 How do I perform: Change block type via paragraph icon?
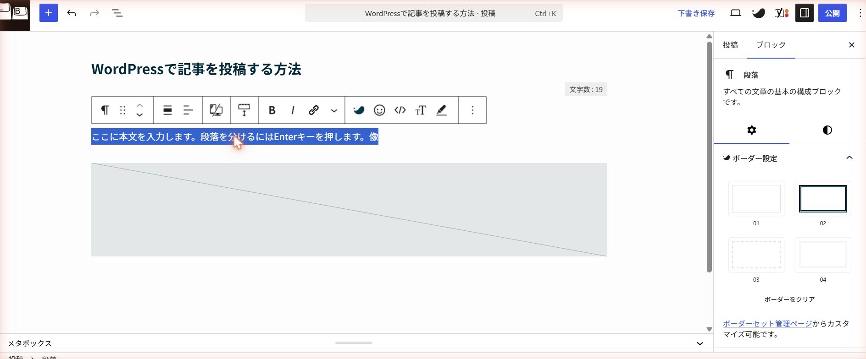(105, 110)
